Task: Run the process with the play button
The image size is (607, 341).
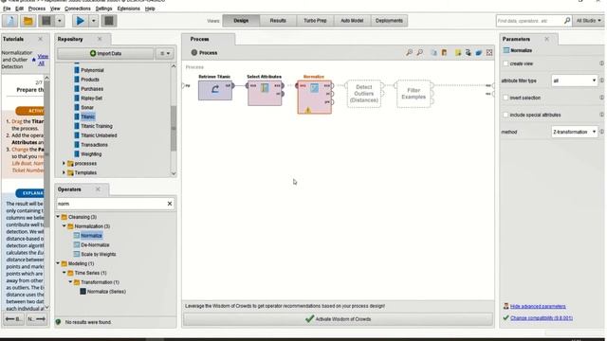Action: (x=80, y=21)
